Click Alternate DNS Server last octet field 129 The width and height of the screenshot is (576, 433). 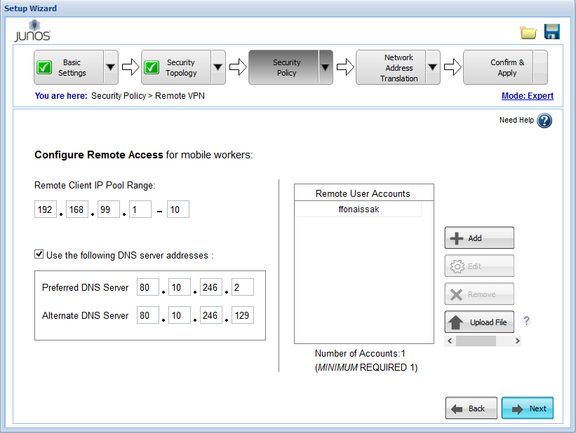click(x=243, y=315)
